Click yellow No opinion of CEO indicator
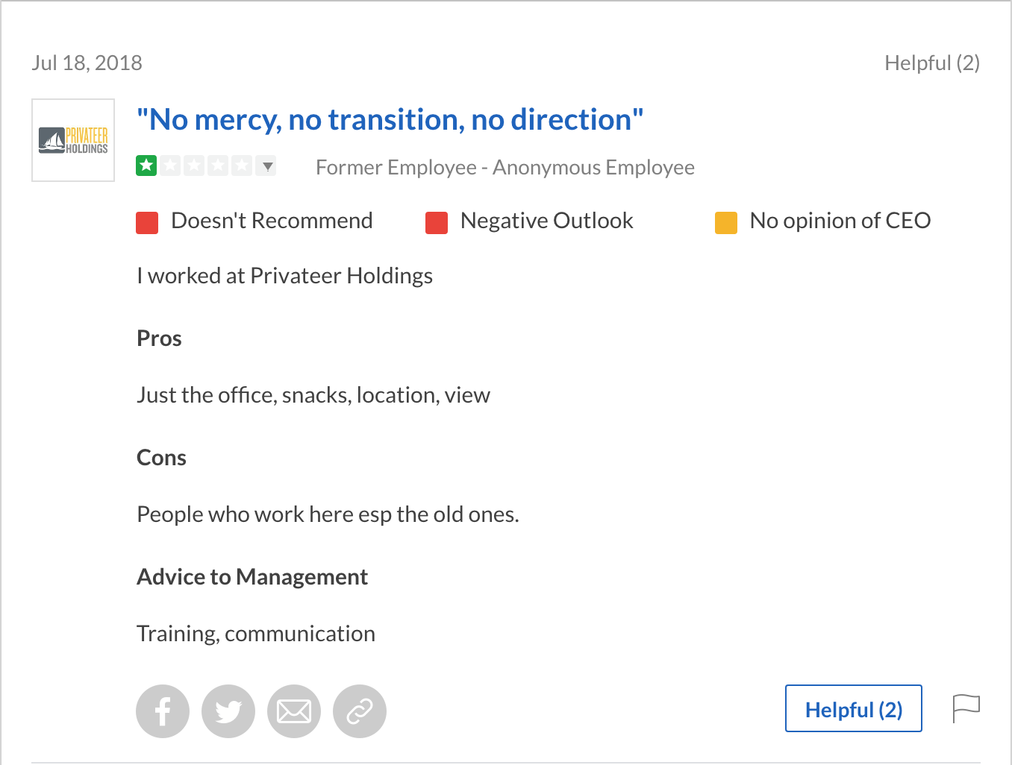Viewport: 1012px width, 765px height. point(726,222)
